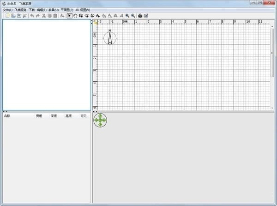Select the create walls tool
The width and height of the screenshot is (277, 206).
point(81,16)
